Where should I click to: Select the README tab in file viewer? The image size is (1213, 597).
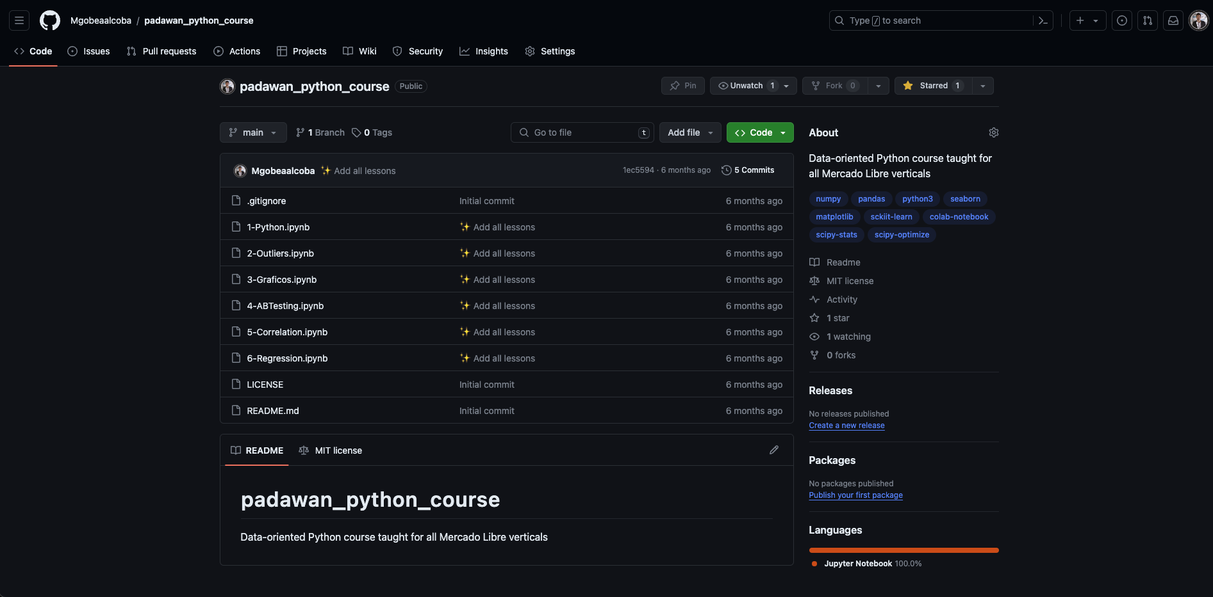257,450
